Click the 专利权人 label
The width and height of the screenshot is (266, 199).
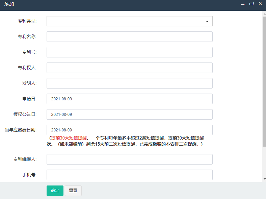tap(27, 68)
